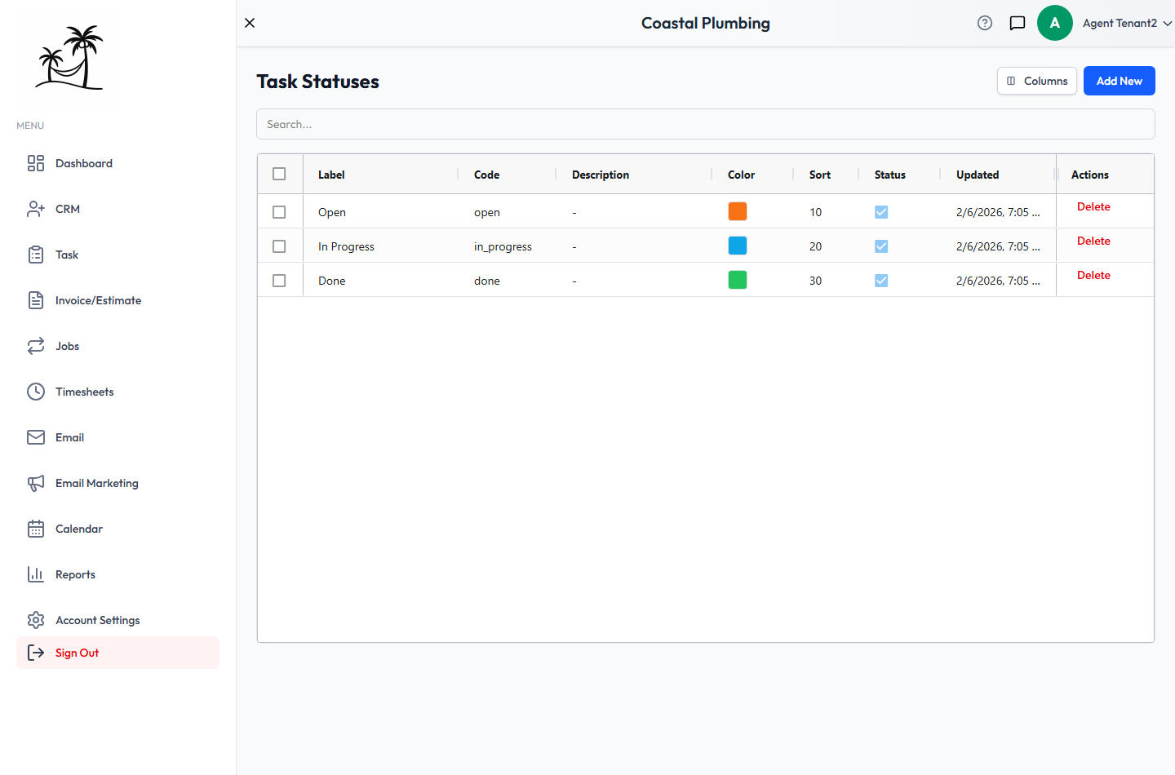The height and width of the screenshot is (775, 1175).
Task: Select the Done row checkbox
Action: pos(279,281)
